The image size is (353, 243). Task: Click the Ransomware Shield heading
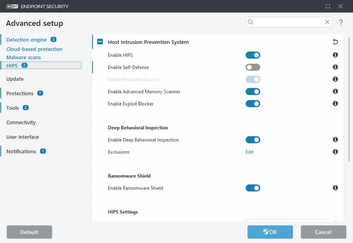pyautogui.click(x=129, y=176)
